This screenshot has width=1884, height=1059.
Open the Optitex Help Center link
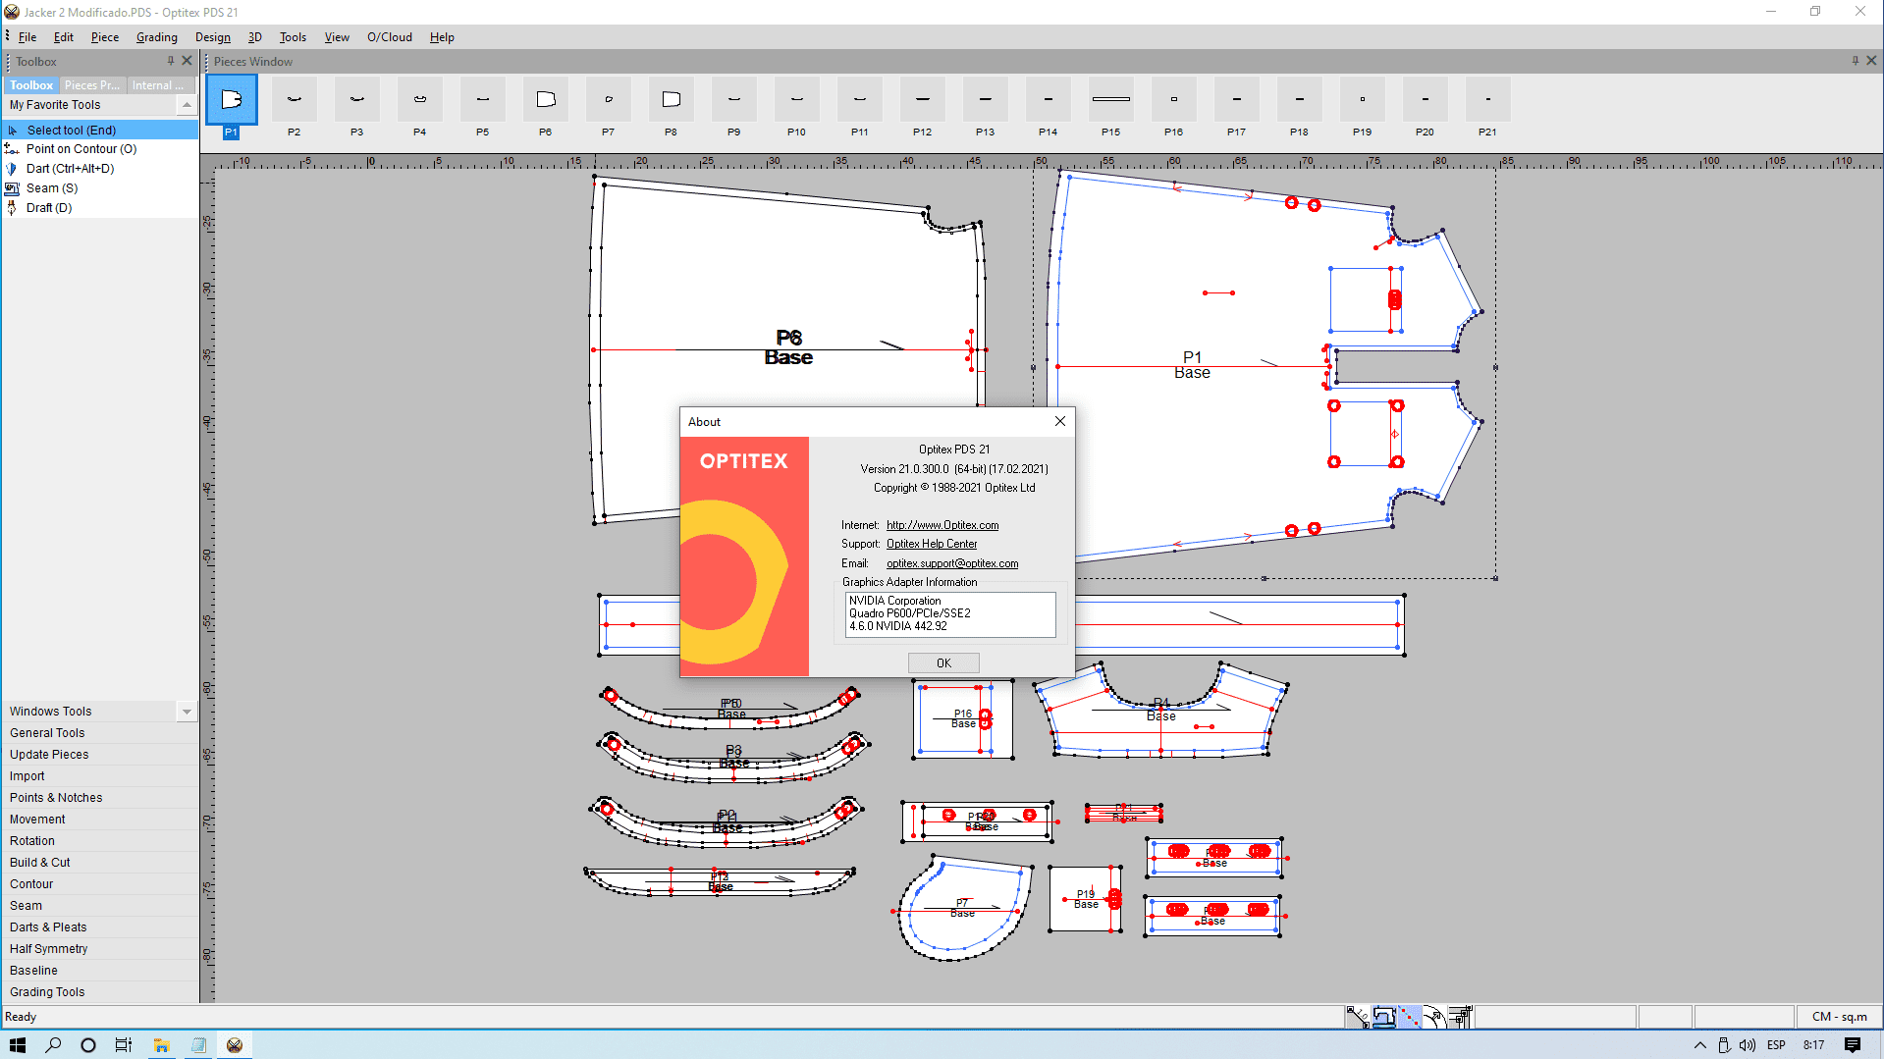pos(931,544)
